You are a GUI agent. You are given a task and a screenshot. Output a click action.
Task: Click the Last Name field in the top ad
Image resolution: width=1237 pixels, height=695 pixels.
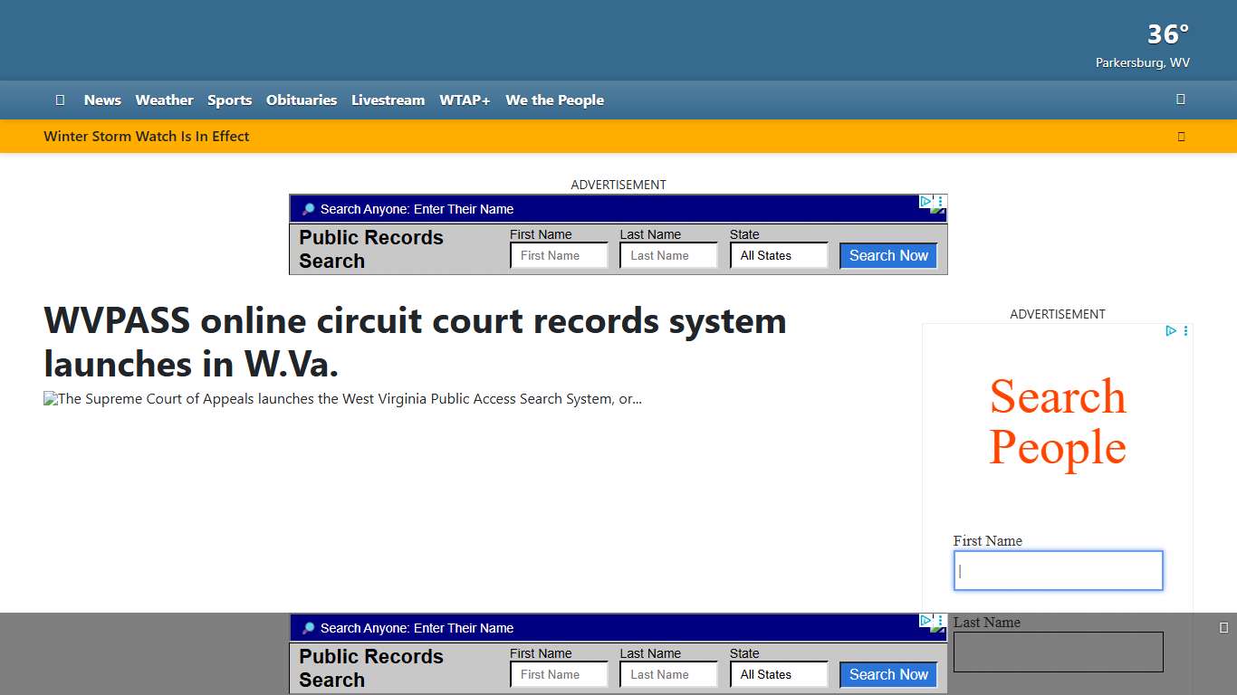pyautogui.click(x=667, y=255)
